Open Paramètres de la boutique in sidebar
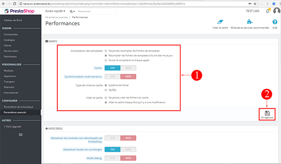 tap(18, 107)
